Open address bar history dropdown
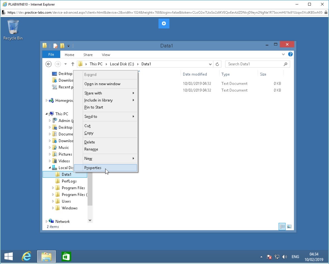 (x=210, y=64)
